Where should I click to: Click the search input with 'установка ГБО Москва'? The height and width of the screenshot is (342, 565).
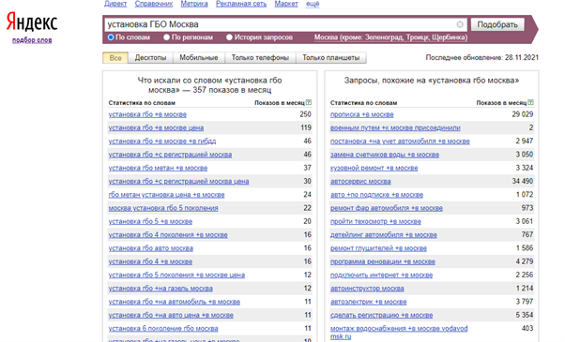click(x=281, y=24)
